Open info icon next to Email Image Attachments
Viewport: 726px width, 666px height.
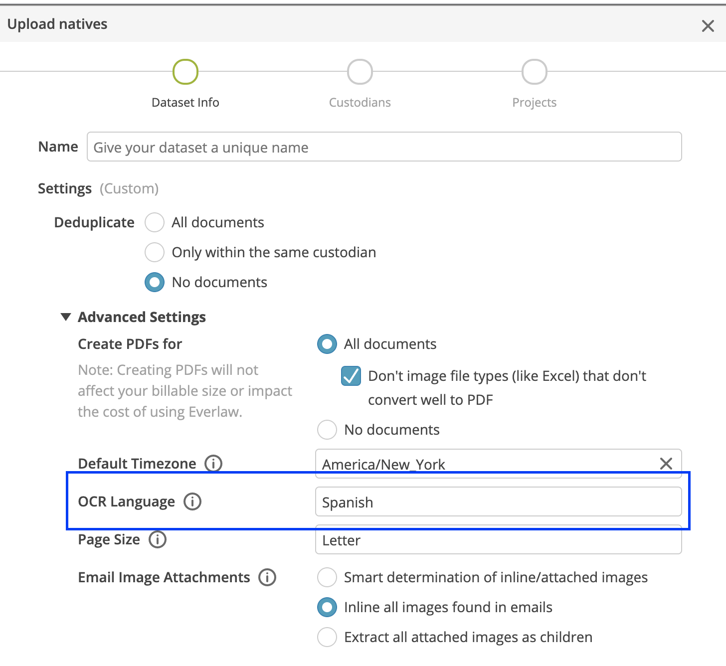[267, 577]
